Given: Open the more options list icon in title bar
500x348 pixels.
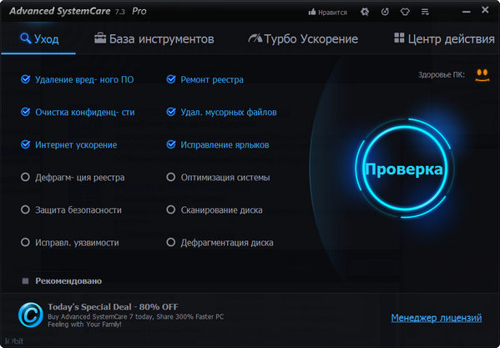Looking at the screenshot, I should click(x=425, y=13).
